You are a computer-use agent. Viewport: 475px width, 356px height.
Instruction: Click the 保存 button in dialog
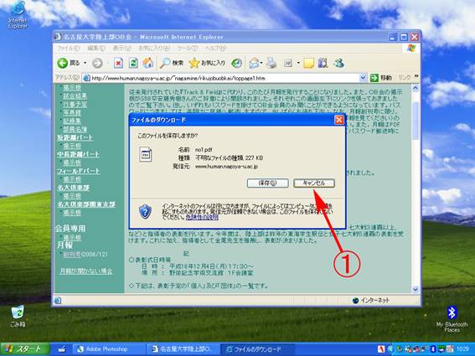tap(267, 183)
